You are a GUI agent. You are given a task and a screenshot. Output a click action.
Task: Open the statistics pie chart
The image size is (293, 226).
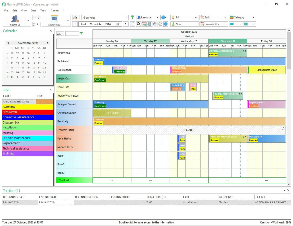(x=155, y=24)
